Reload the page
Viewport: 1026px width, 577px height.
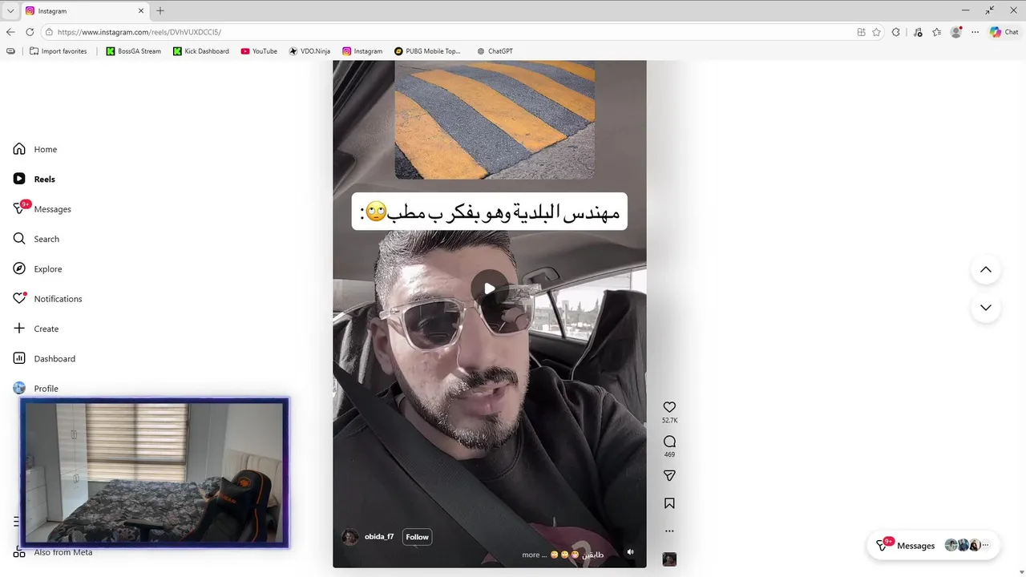click(x=30, y=32)
